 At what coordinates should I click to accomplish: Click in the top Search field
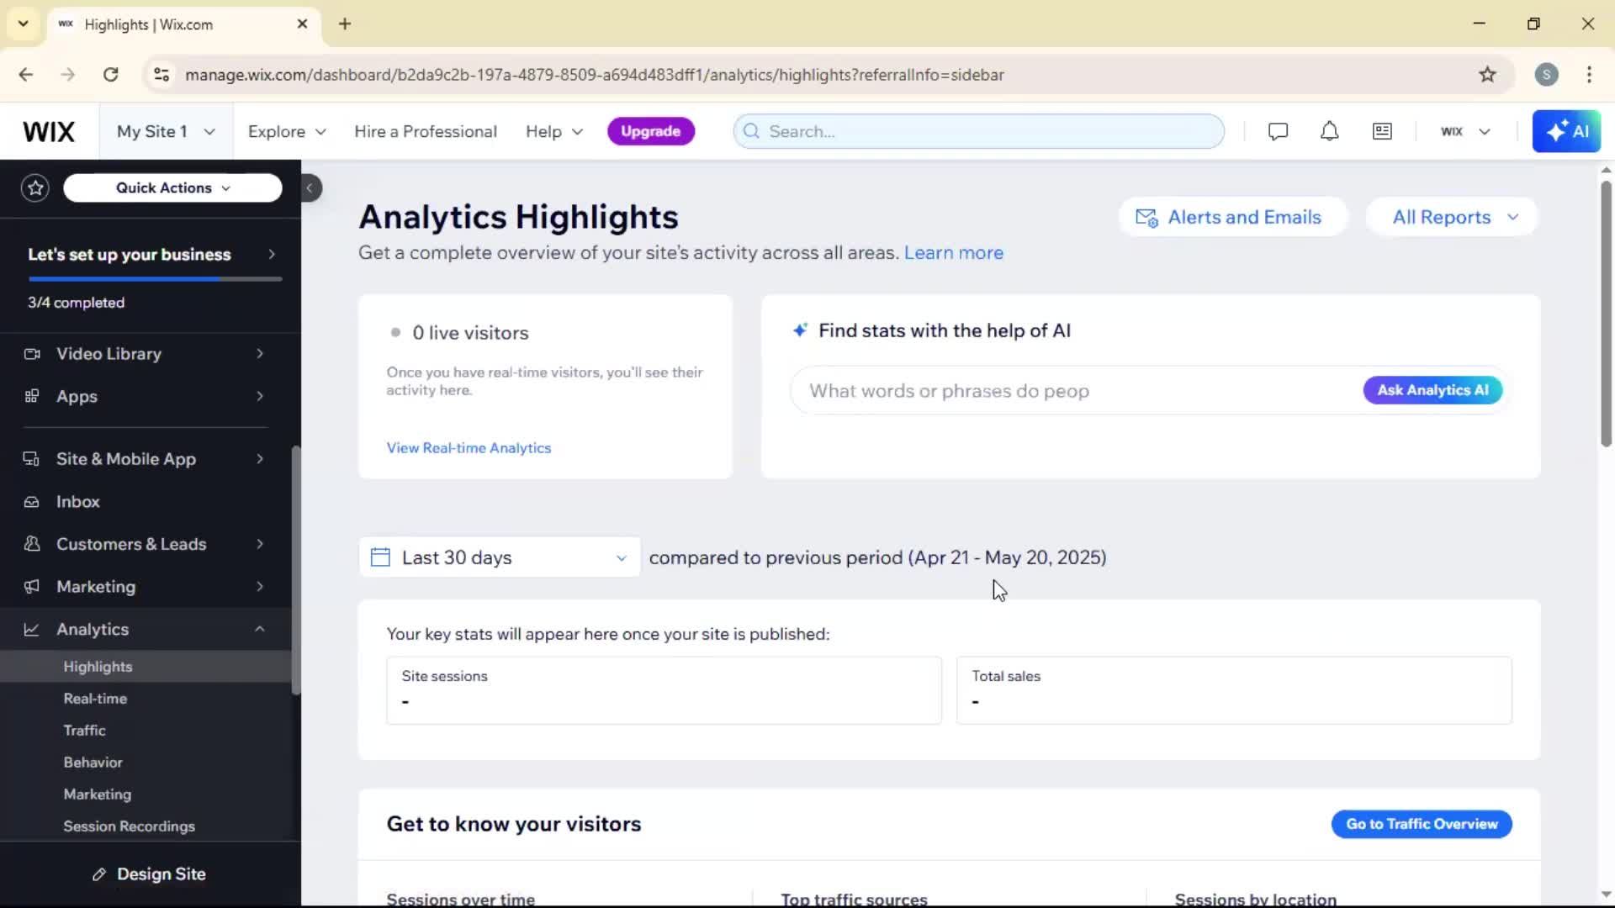tap(978, 131)
